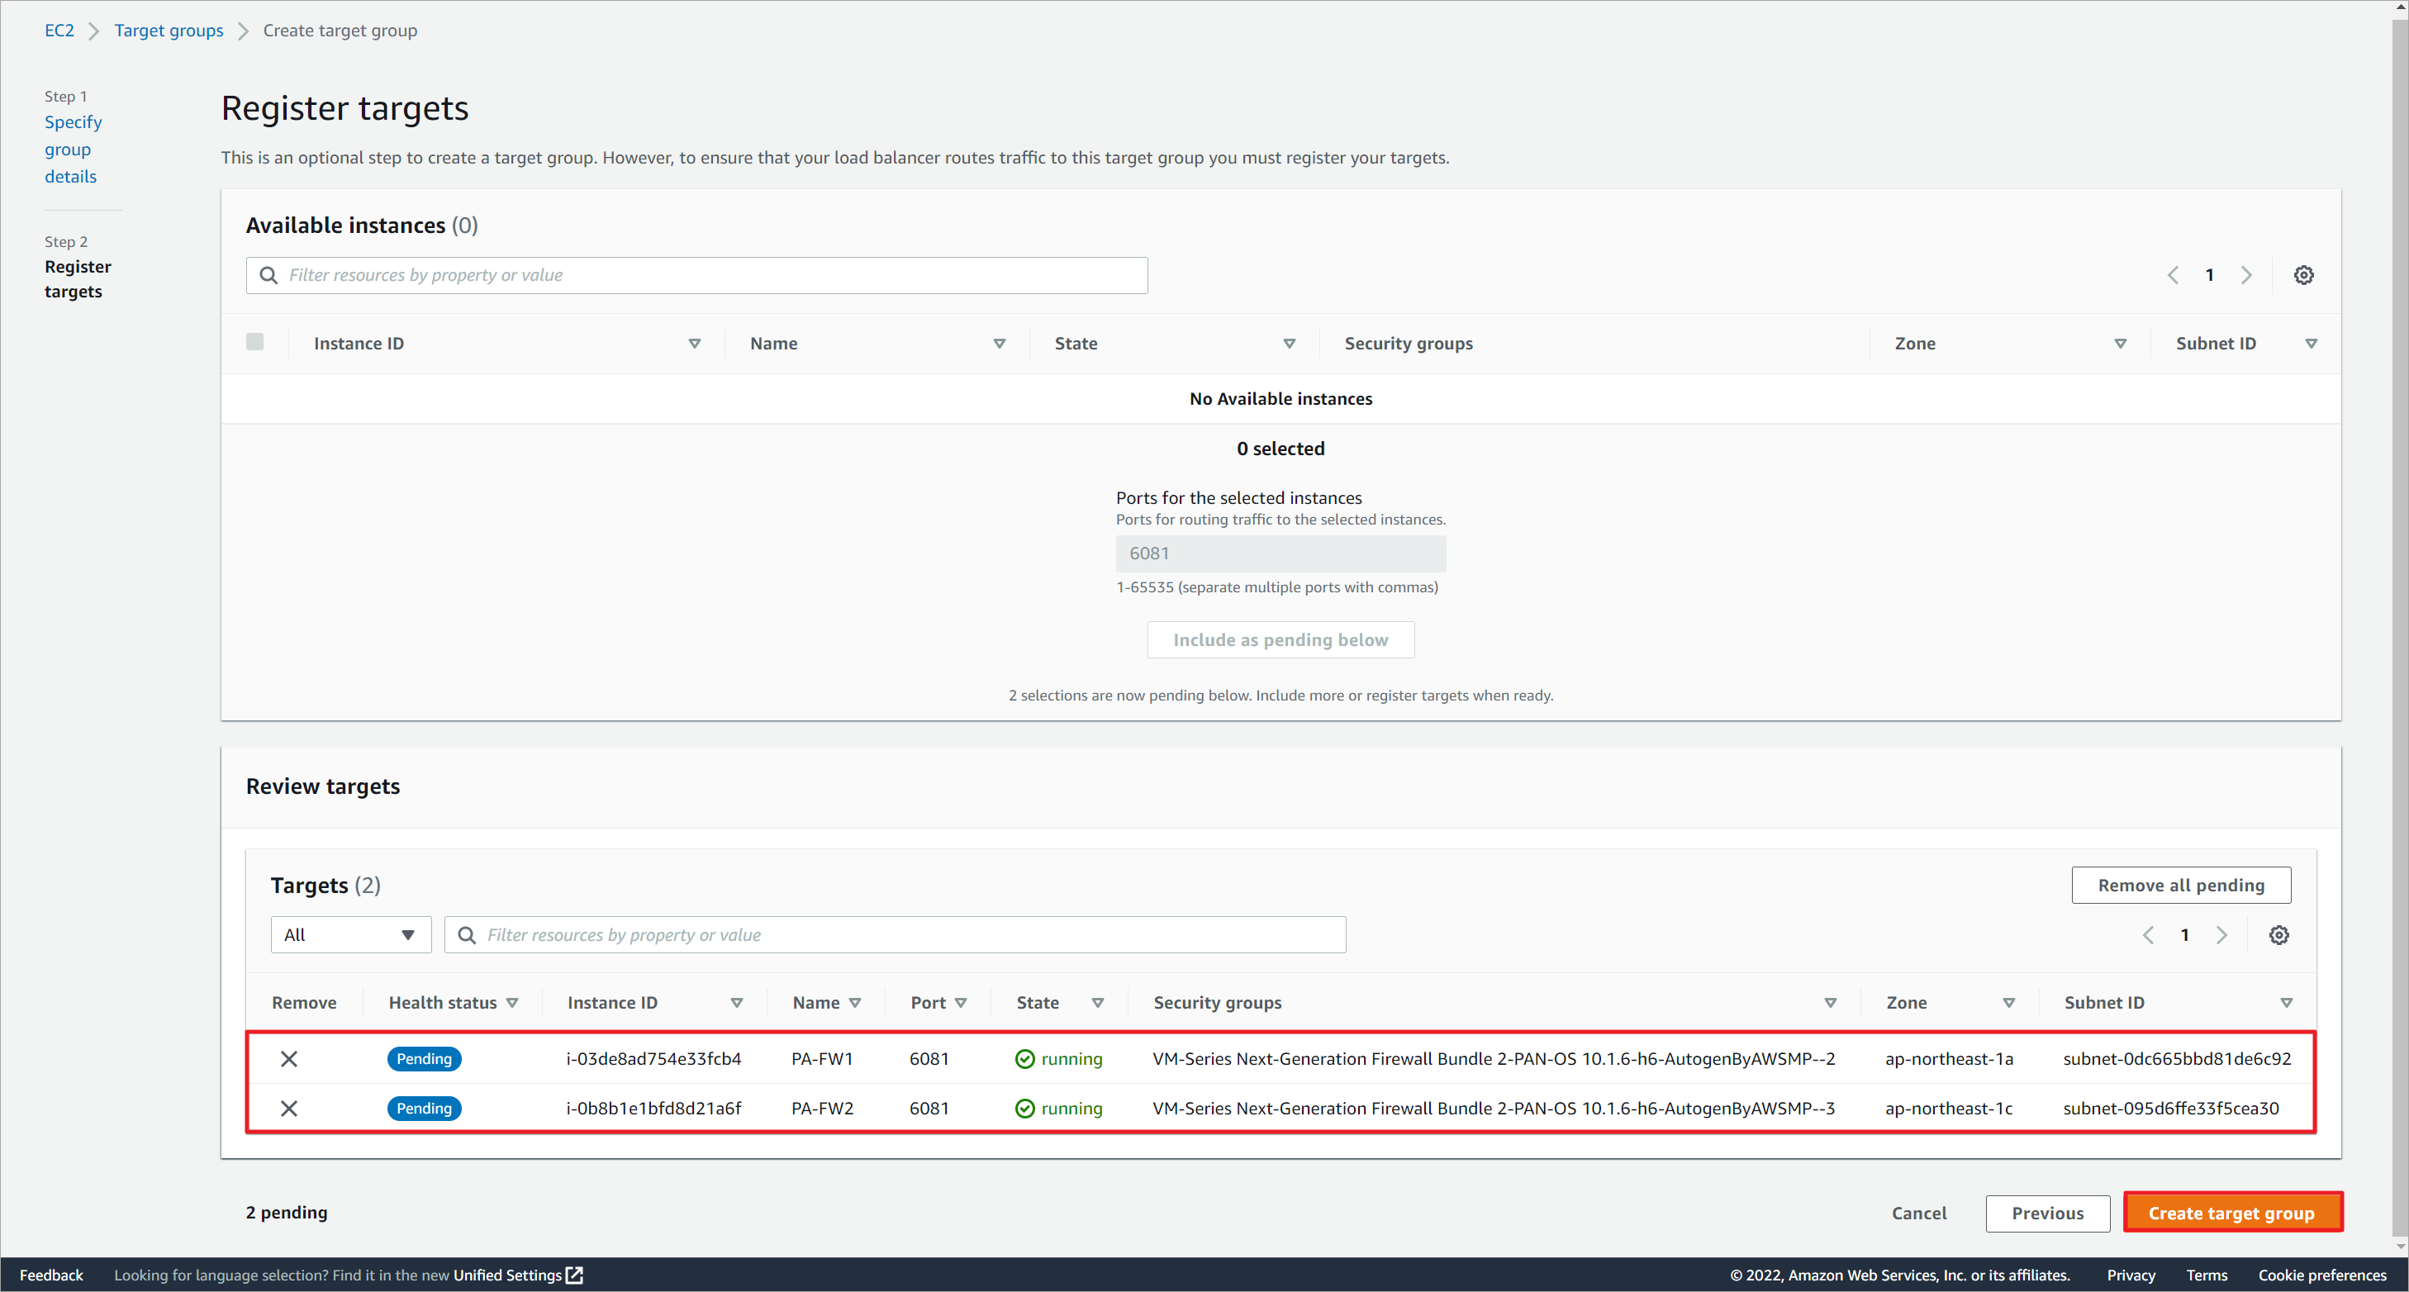Viewport: 2409px width, 1292px height.
Task: Click Include as pending below button
Action: pyautogui.click(x=1281, y=639)
